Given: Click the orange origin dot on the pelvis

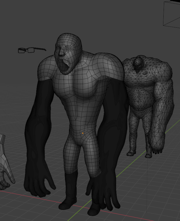Looking at the screenshot, I should [x=83, y=133].
